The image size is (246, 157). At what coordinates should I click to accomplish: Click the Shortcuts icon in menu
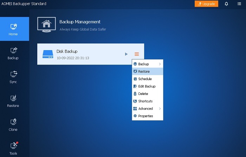coord(135,101)
